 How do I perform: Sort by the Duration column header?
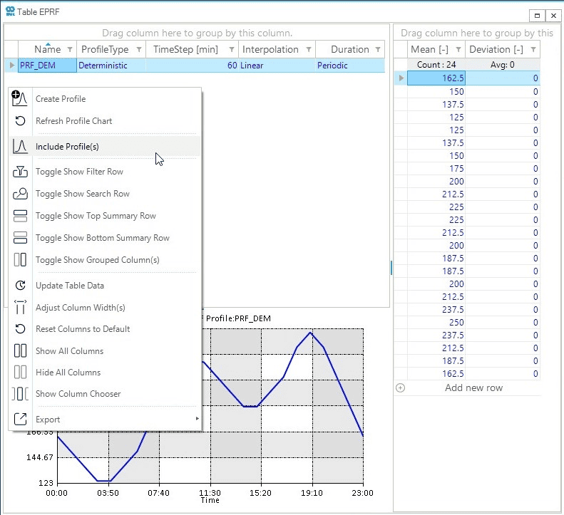(x=349, y=50)
